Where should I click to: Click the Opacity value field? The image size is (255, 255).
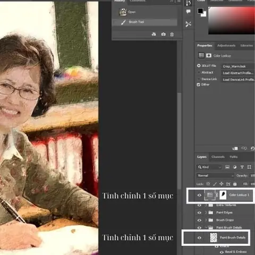[252, 175]
